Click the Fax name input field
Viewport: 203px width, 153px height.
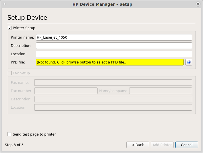pos(113,83)
